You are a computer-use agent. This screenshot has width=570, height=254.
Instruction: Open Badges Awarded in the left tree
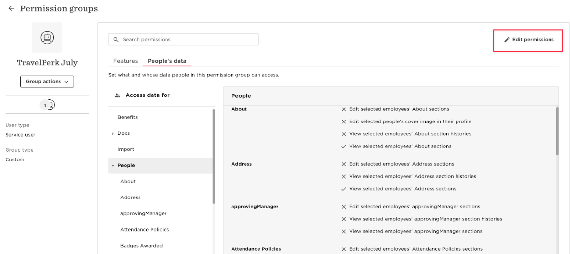(141, 246)
